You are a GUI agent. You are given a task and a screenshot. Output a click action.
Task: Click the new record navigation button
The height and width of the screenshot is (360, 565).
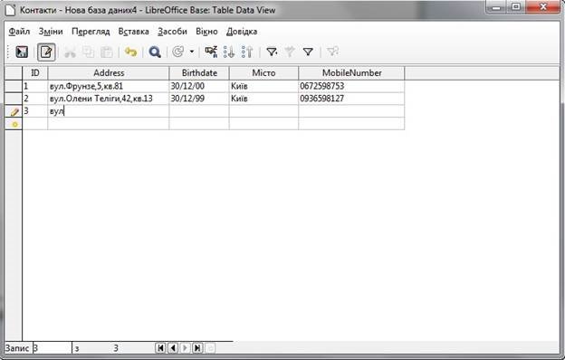point(210,347)
